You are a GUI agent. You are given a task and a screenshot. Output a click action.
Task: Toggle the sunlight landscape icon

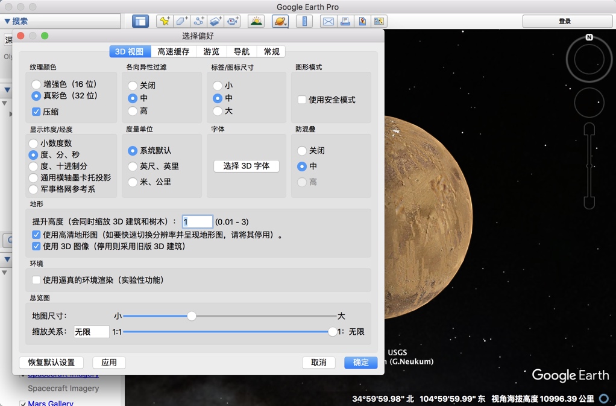coord(256,21)
